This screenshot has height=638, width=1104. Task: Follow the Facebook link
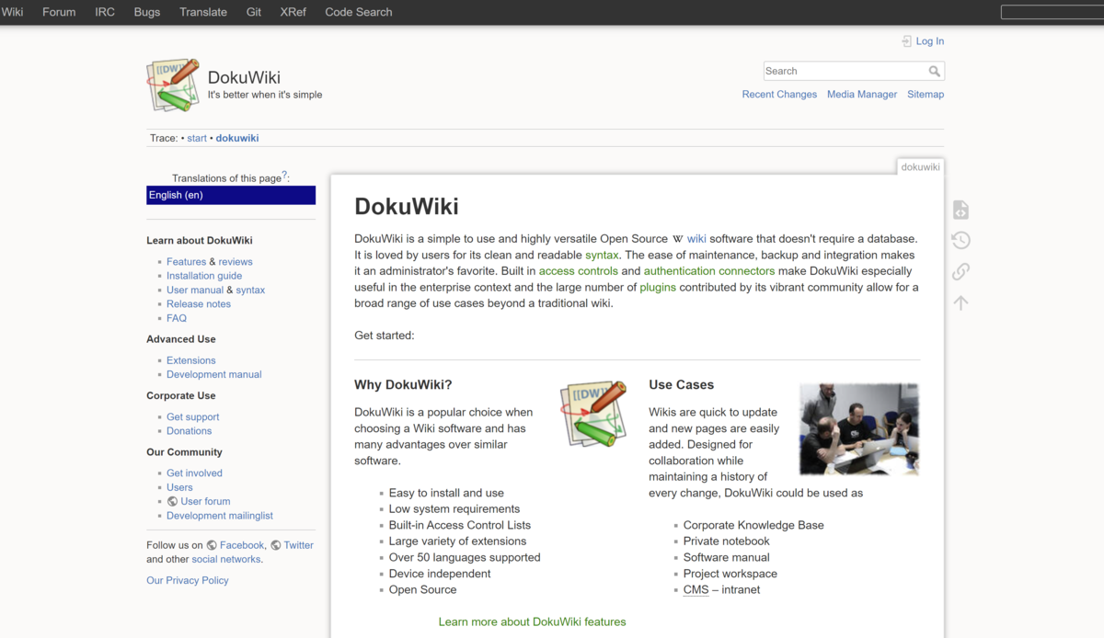(x=242, y=545)
